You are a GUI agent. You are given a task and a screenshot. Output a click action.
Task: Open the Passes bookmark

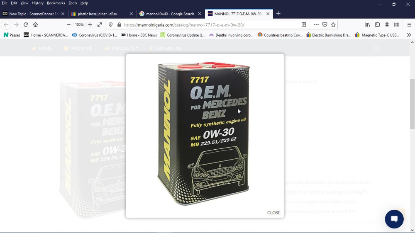tap(12, 35)
